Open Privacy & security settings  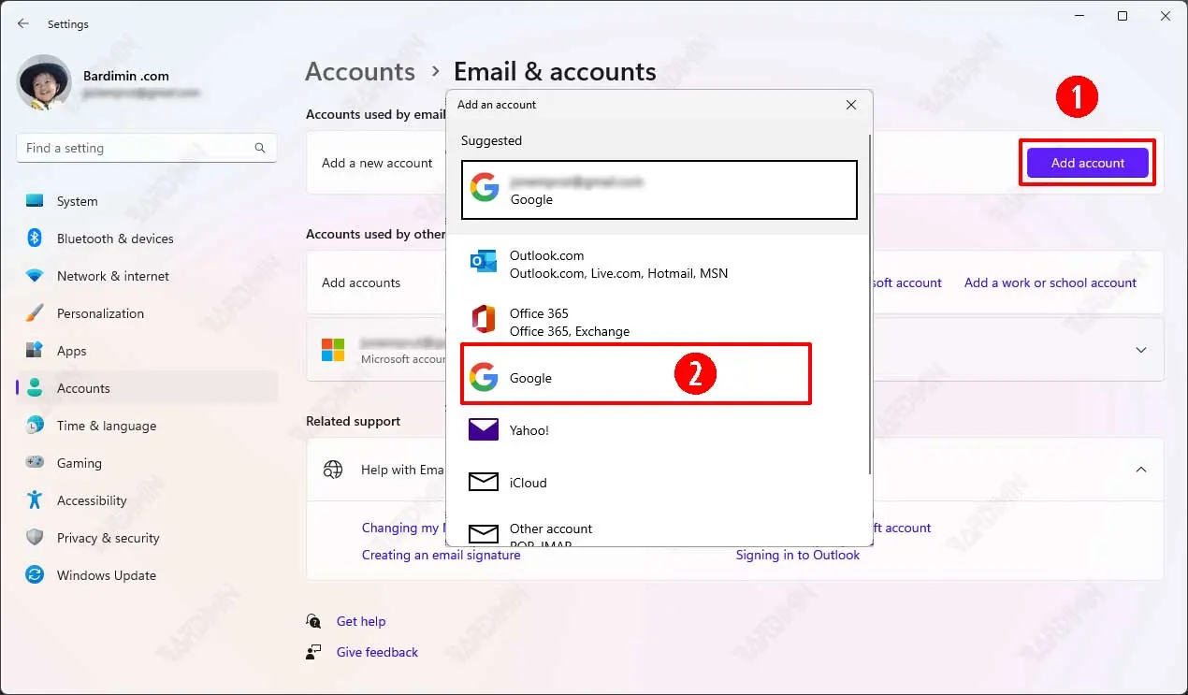tap(108, 538)
